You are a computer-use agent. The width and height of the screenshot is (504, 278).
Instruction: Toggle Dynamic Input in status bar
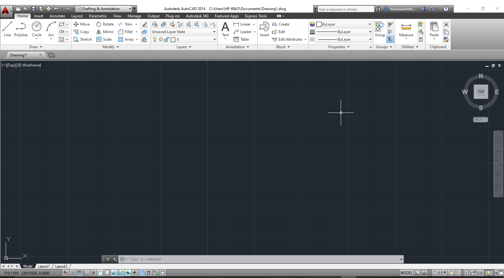[128, 273]
